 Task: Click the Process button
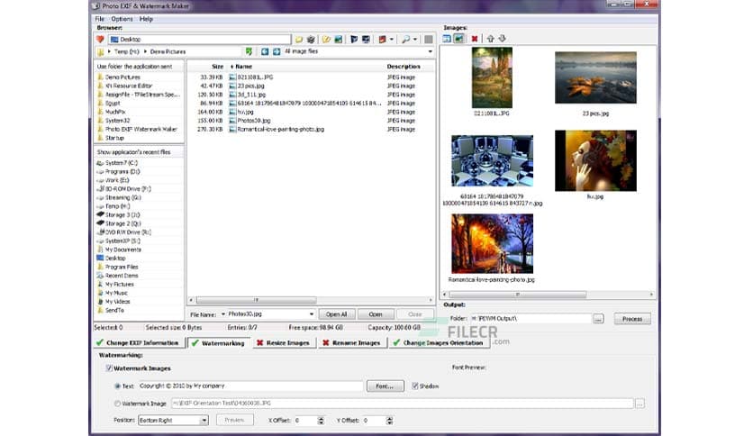point(632,319)
